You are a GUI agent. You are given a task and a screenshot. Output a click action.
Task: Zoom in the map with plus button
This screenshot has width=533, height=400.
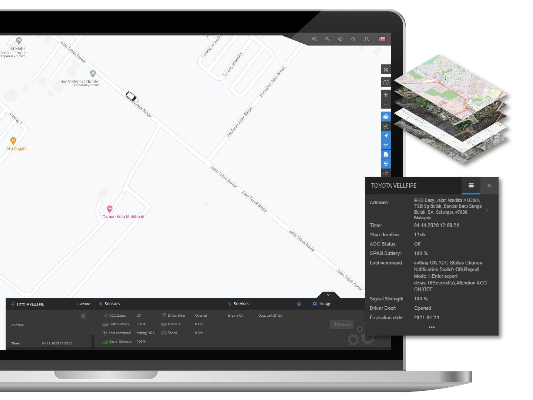(386, 95)
